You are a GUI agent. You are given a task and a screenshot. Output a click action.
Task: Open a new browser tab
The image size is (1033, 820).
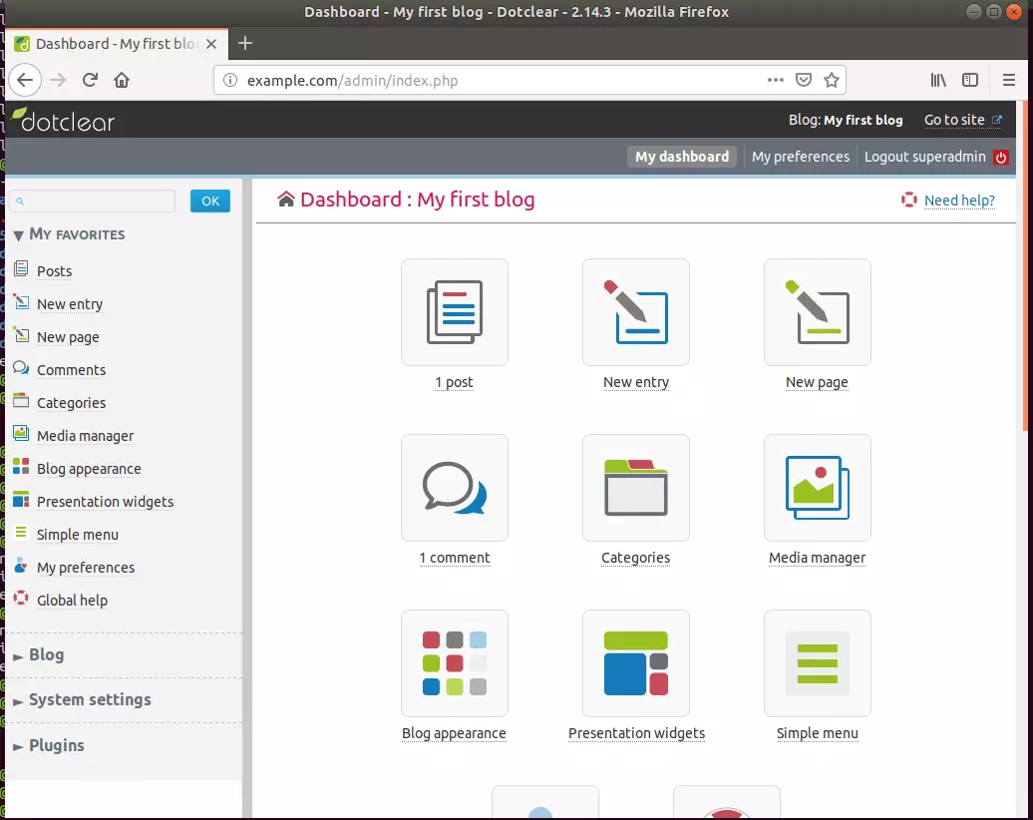point(245,44)
